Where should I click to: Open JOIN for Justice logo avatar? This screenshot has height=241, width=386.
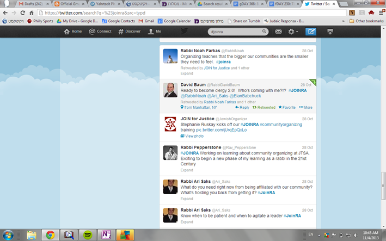170,124
